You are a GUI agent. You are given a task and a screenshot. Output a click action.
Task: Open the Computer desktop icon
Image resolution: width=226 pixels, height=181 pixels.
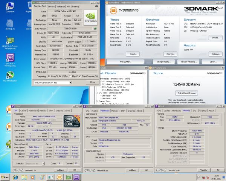click(10, 7)
